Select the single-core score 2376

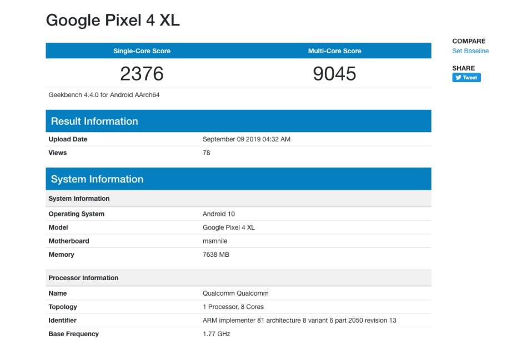[x=142, y=73]
